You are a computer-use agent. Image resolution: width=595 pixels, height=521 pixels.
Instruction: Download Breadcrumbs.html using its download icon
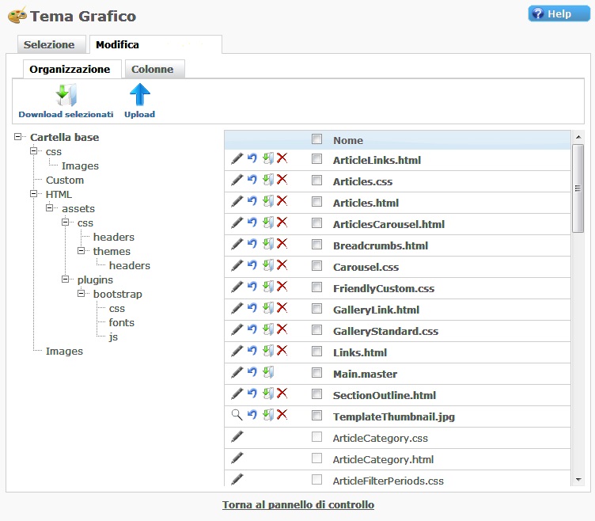(x=267, y=245)
